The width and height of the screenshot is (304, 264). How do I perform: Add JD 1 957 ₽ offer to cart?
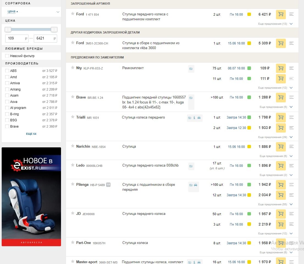[x=281, y=214]
